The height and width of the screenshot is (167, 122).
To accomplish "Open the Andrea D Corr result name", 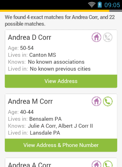I will 30,37.
